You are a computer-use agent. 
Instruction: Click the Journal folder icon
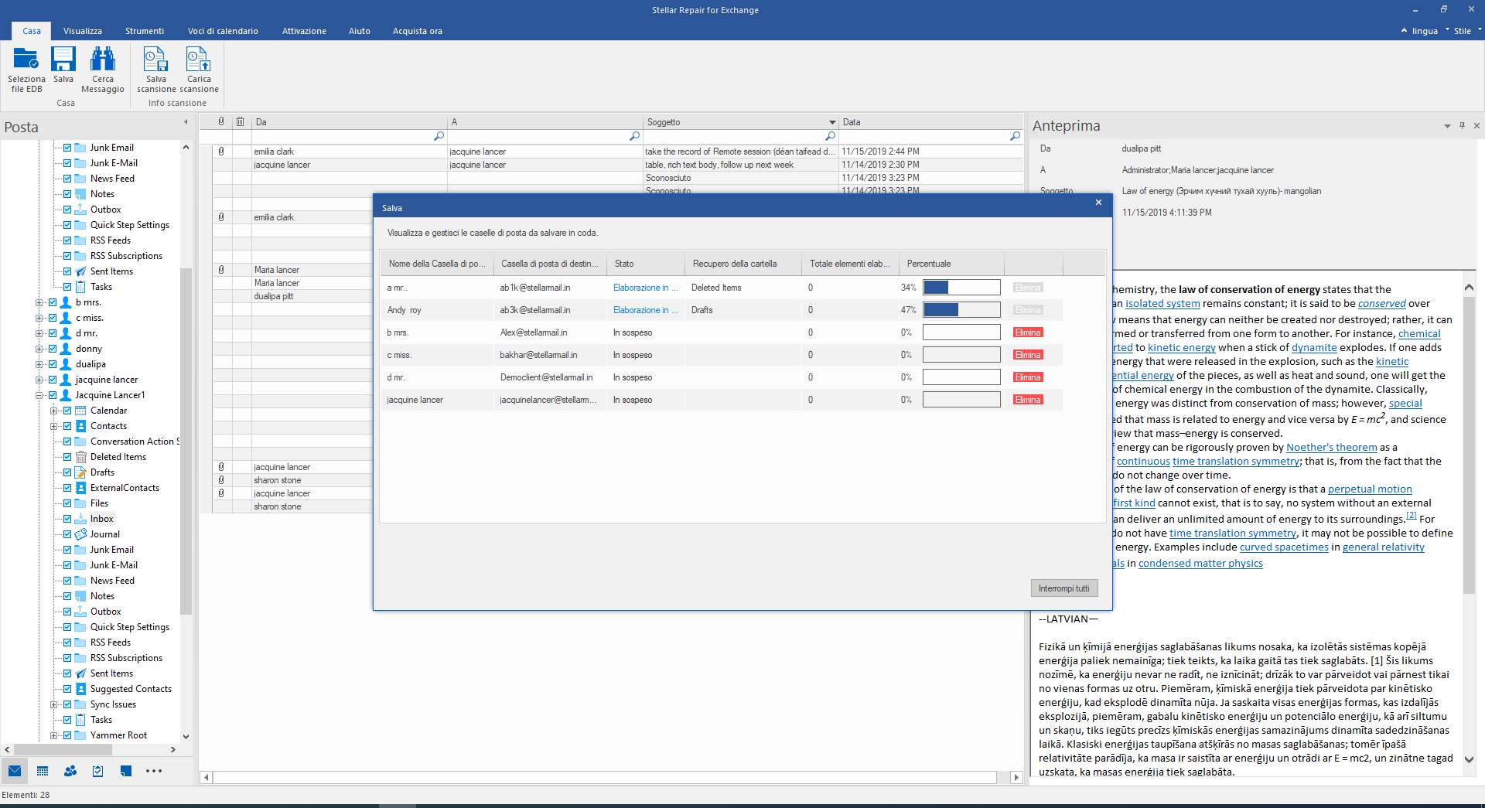click(x=80, y=534)
